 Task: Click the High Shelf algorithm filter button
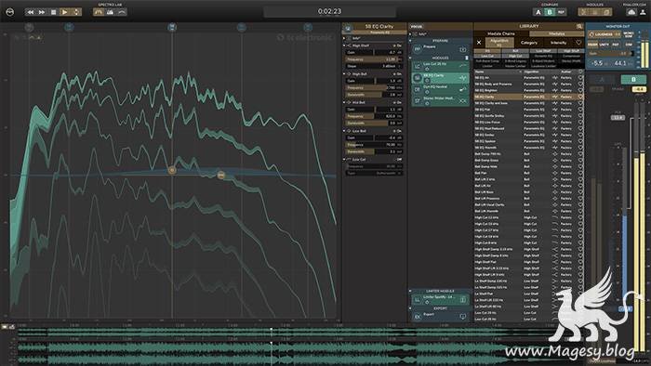click(x=571, y=51)
